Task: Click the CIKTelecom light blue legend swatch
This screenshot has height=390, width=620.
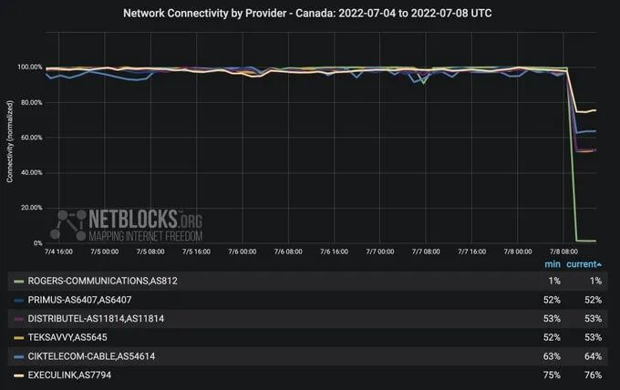Action: coord(18,357)
